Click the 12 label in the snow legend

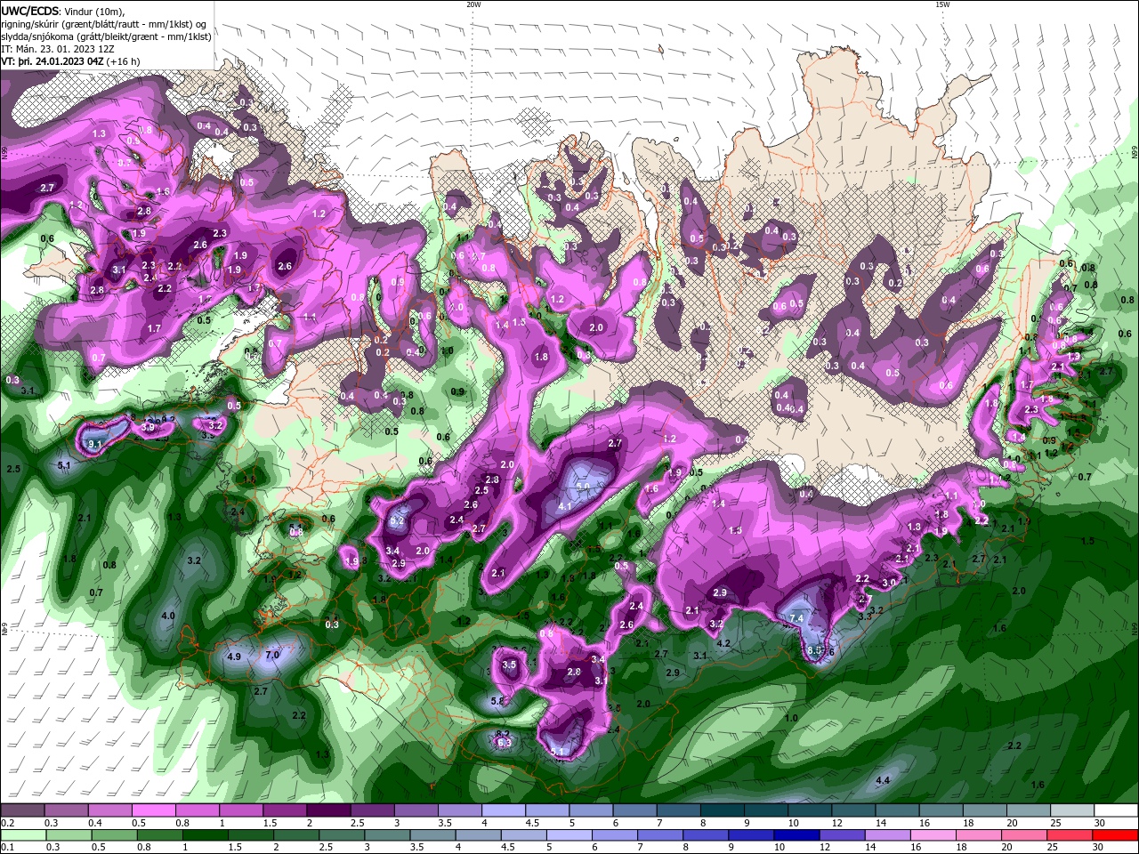(x=836, y=823)
